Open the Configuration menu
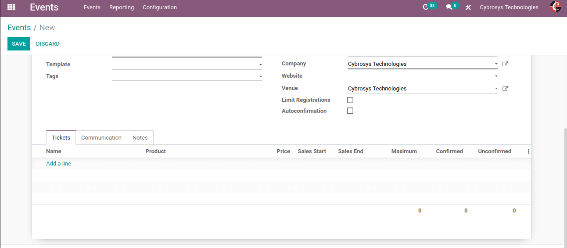This screenshot has width=567, height=248. (x=160, y=7)
